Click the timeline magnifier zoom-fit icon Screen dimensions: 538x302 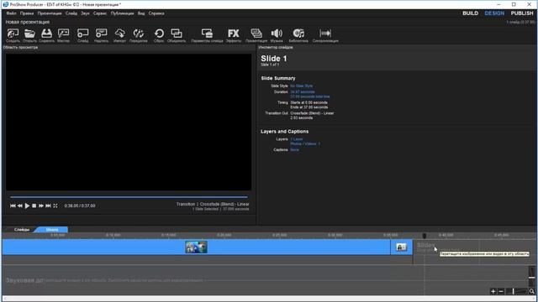pos(532,291)
